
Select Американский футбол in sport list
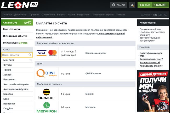coord(17,89)
